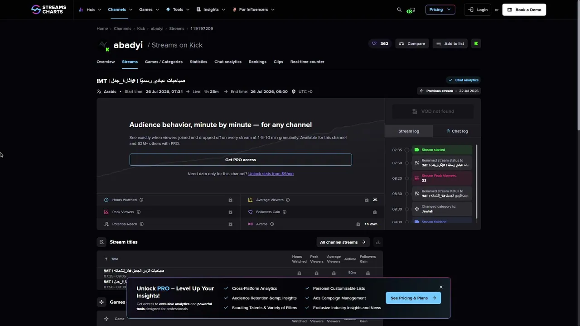
Task: Click the Compare button
Action: pyautogui.click(x=412, y=43)
